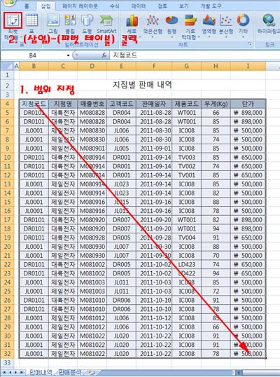The width and height of the screenshot is (280, 377).
Task: Click the Name Box showing B4
Action: click(x=33, y=55)
